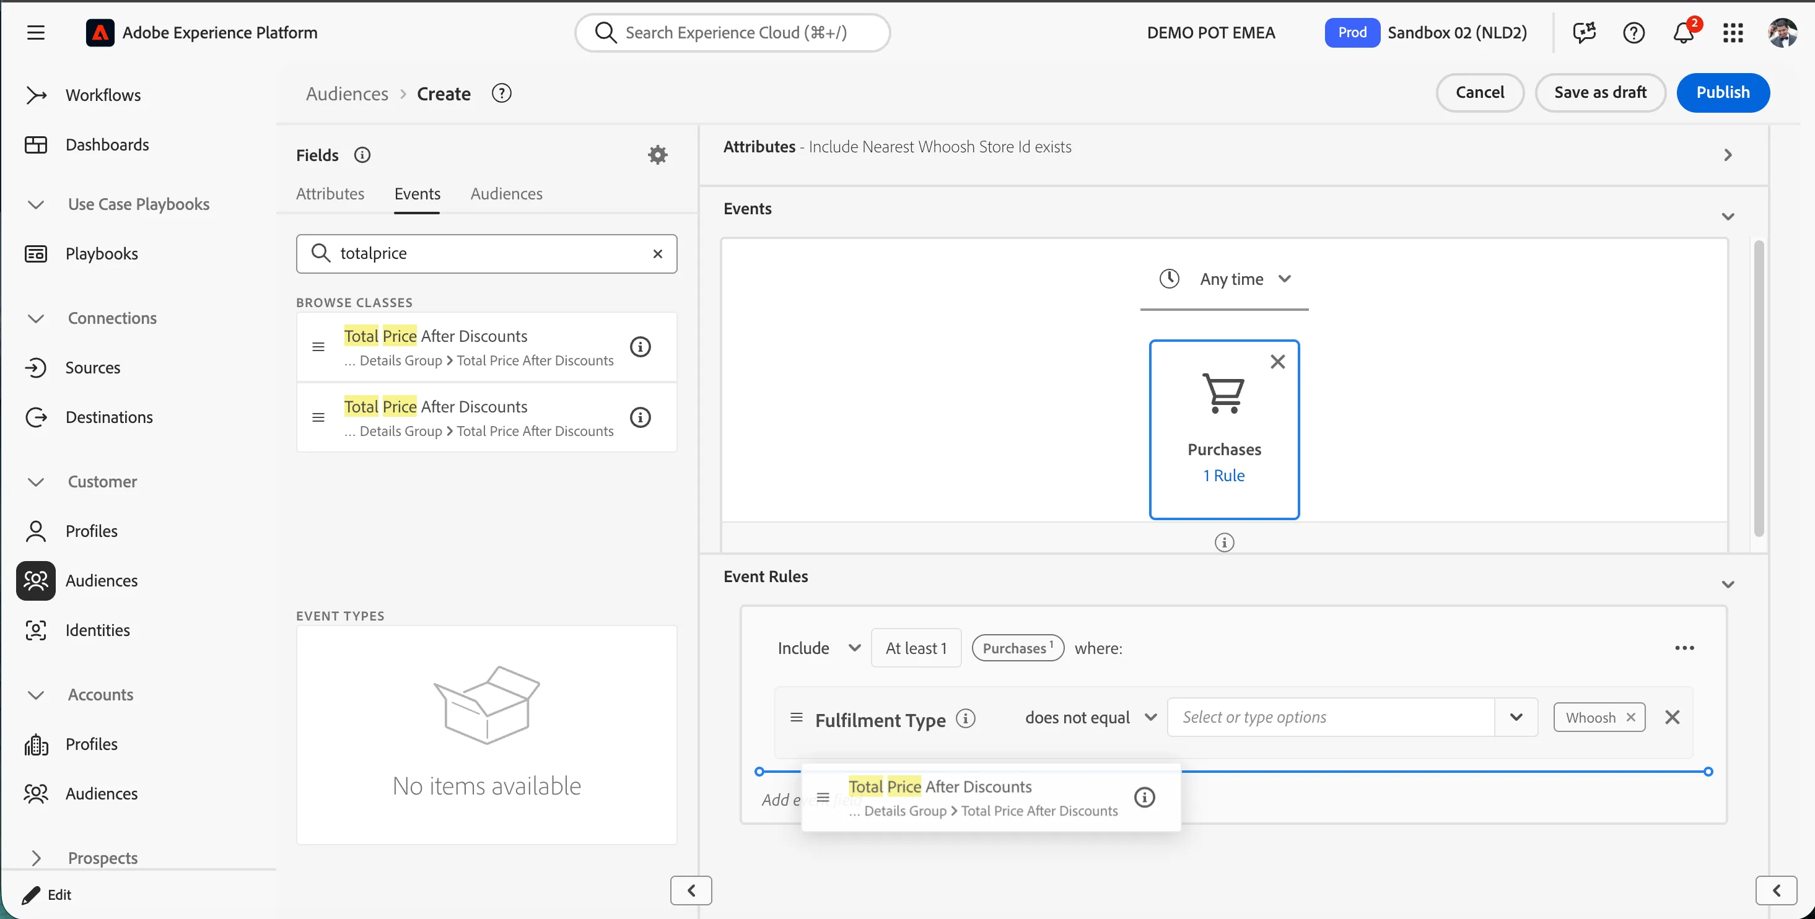Viewport: 1815px width, 919px height.
Task: Click the At least 1 button
Action: (916, 648)
